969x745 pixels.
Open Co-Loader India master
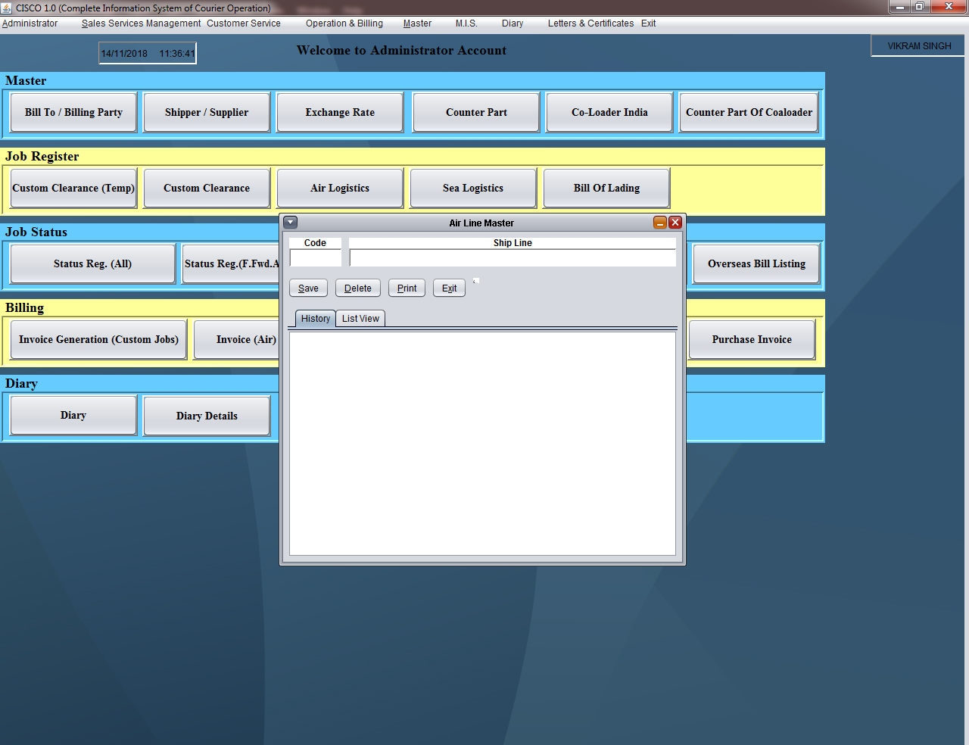point(609,112)
